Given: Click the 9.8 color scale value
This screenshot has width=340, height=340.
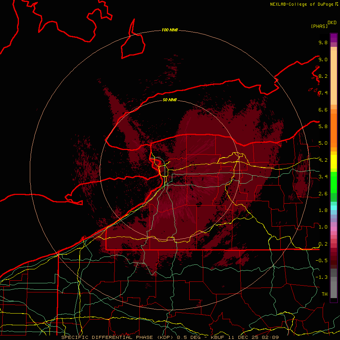Looking at the screenshot, I should [323, 42].
